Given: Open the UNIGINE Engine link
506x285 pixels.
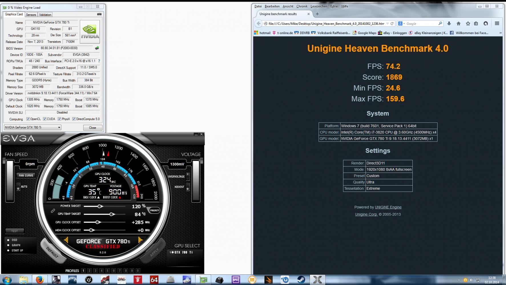Looking at the screenshot, I should tap(388, 207).
